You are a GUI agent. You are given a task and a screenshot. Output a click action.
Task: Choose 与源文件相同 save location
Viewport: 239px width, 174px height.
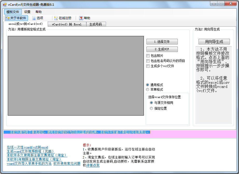pyautogui.click(x=161, y=103)
